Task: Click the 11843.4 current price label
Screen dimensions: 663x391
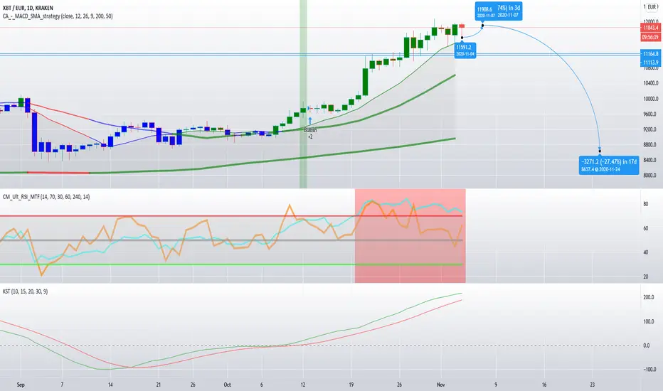Action: (x=650, y=28)
